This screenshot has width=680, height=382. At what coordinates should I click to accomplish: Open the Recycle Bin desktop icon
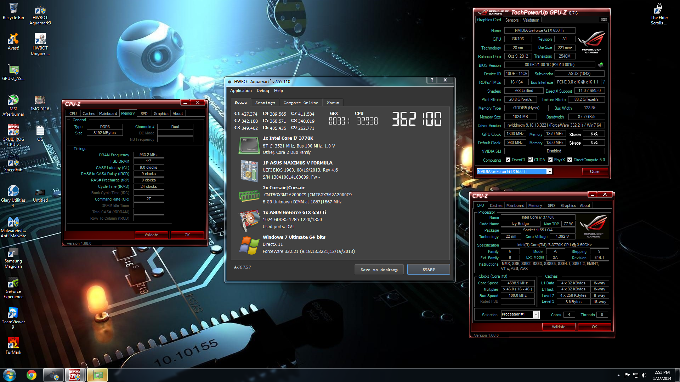13,12
